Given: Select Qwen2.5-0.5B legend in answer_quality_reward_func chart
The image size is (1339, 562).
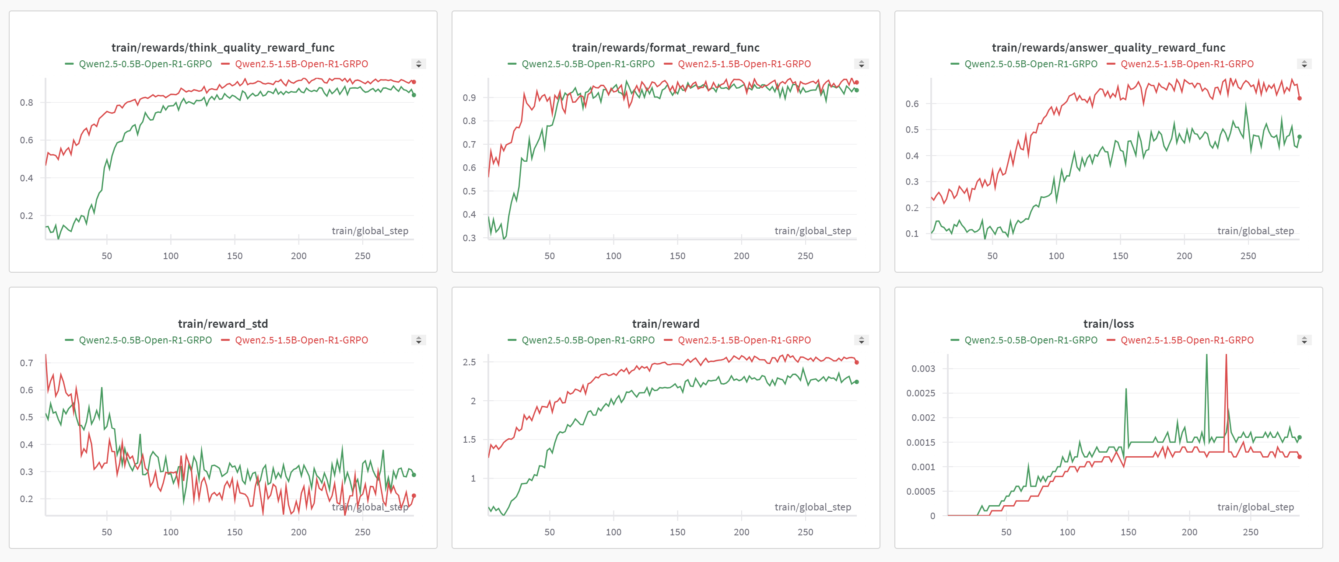Looking at the screenshot, I should tap(1024, 64).
